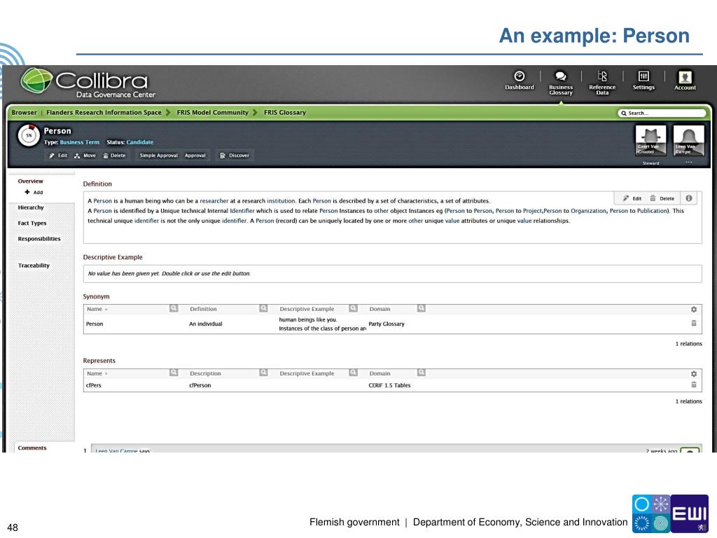Filter Represents table by Description search icon
717x538 pixels.
pos(263,373)
